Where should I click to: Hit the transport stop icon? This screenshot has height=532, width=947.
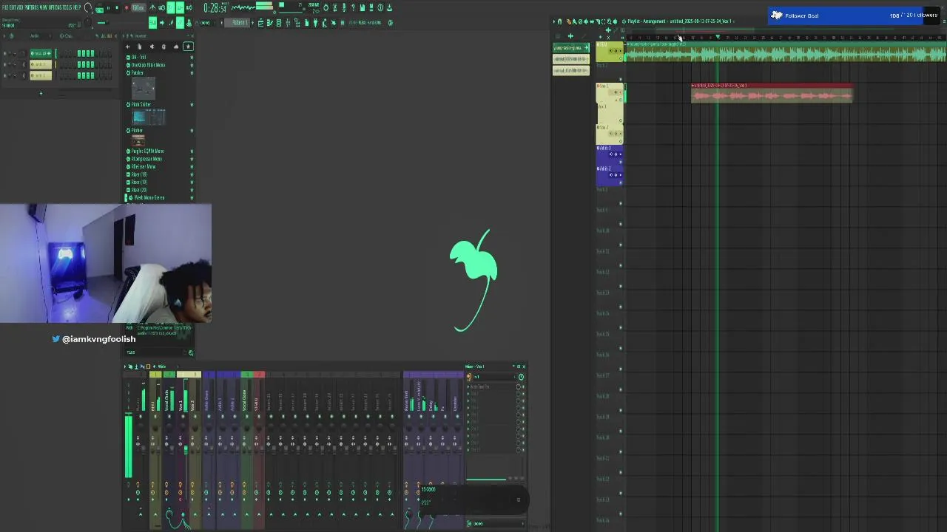pyautogui.click(x=117, y=7)
